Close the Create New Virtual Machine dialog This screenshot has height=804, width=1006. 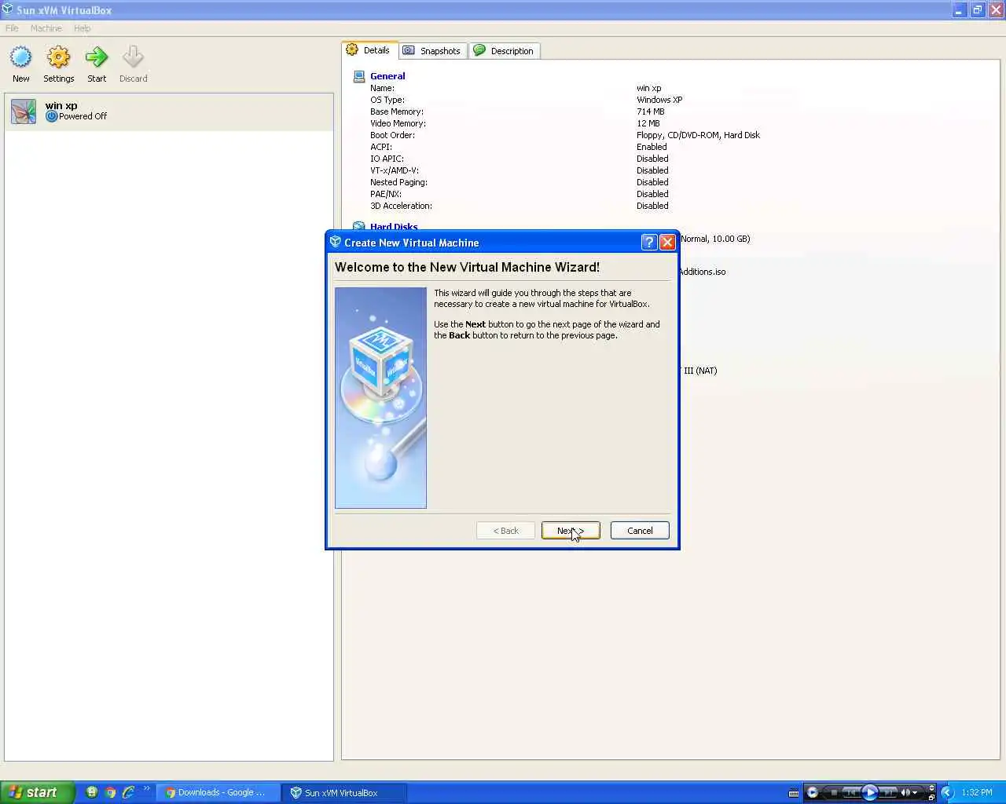coord(667,242)
